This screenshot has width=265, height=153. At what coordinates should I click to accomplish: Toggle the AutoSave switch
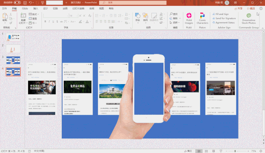click(17, 2)
